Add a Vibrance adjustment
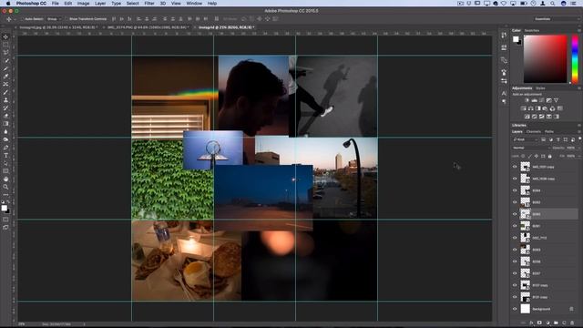Screen dimensions: 583x328 (x=557, y=100)
